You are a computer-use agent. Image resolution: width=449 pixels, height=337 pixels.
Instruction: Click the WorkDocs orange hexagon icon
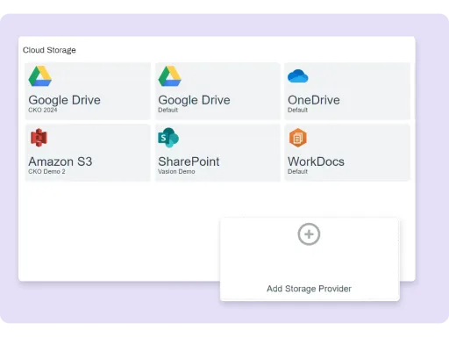tap(298, 138)
